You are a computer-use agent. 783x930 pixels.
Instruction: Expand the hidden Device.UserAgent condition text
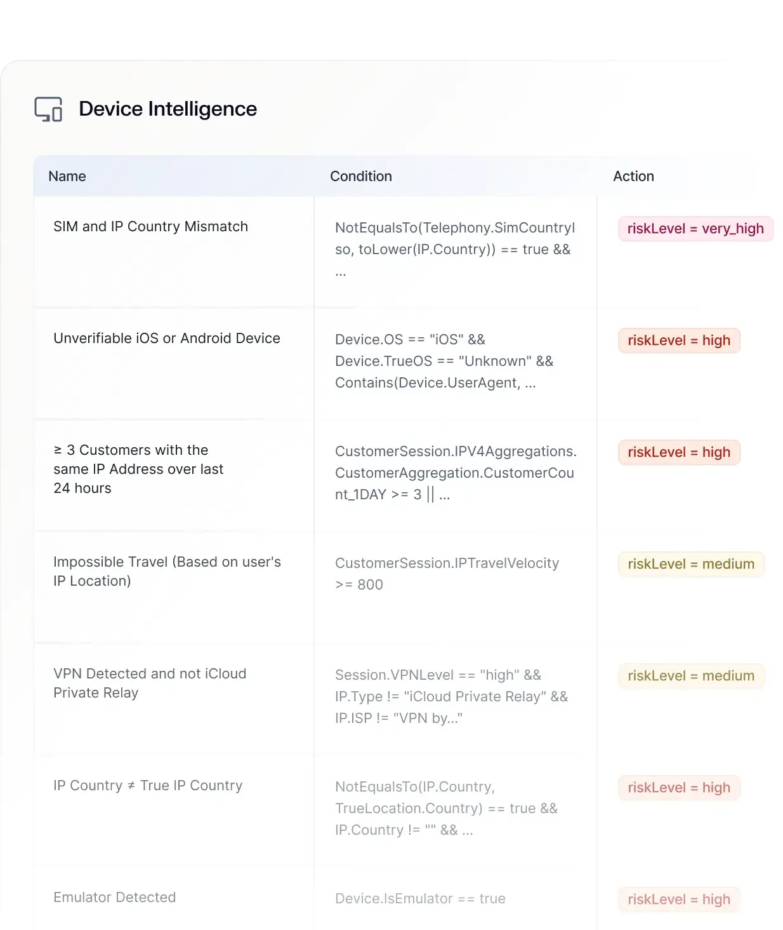click(530, 382)
